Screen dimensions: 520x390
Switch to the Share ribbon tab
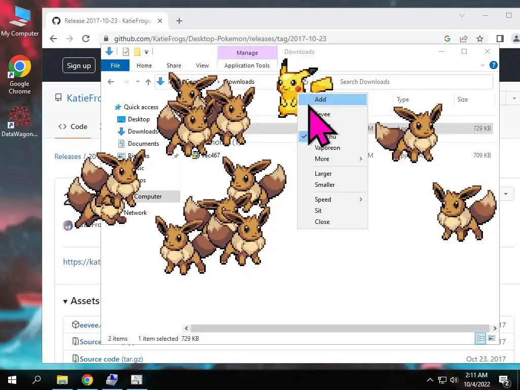click(174, 66)
